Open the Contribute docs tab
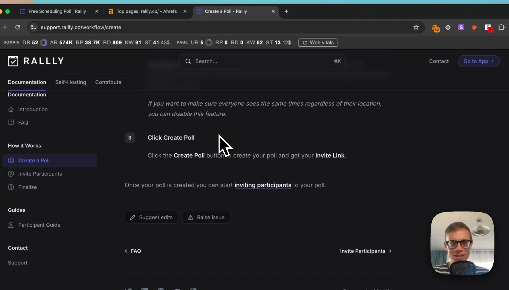 [108, 82]
